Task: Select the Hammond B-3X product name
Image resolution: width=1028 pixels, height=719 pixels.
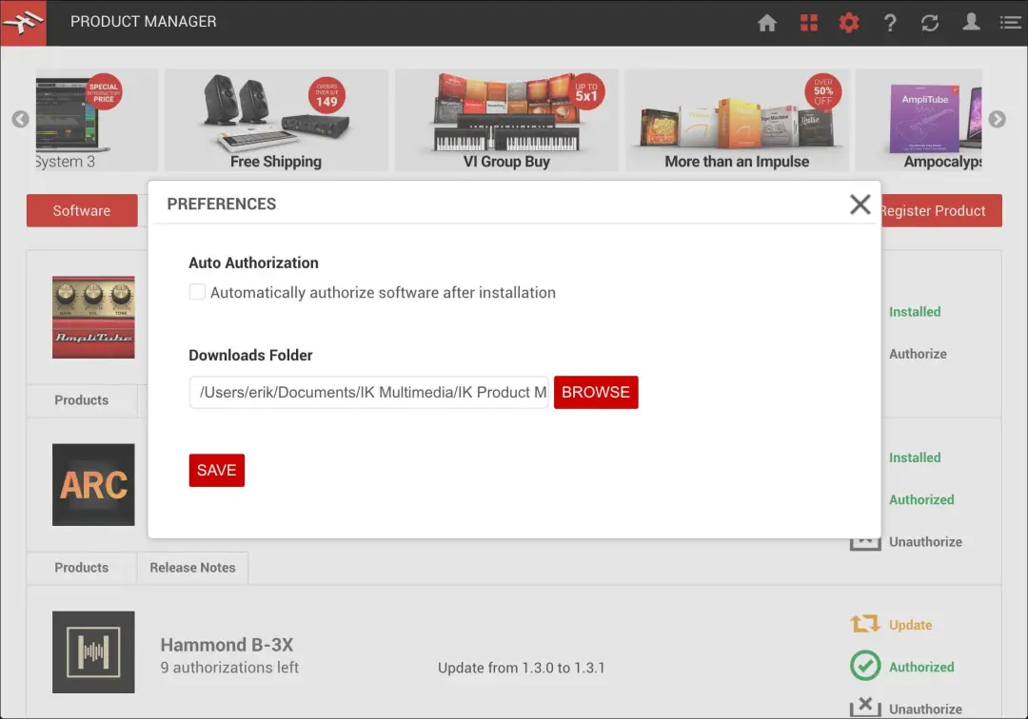Action: point(227,645)
